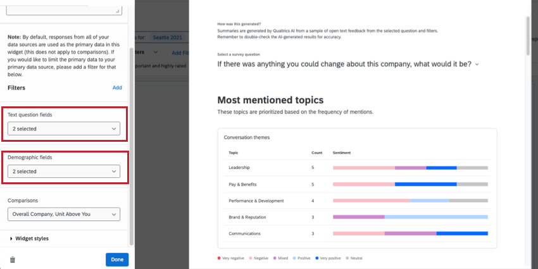Screen dimensions: 538x269
Task: Expand the Widget styles section
Action: click(32, 239)
